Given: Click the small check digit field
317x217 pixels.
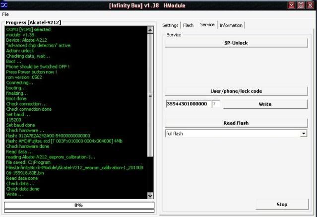Looking at the screenshot, I should 215,104.
